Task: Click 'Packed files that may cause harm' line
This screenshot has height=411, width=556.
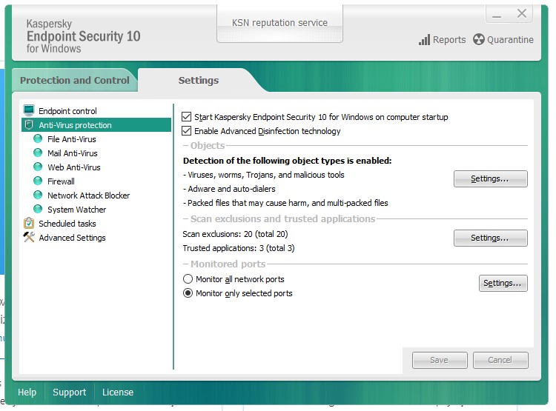Action: [285, 203]
